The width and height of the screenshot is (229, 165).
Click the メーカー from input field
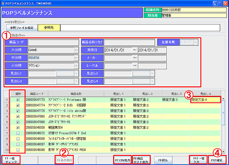118,58
